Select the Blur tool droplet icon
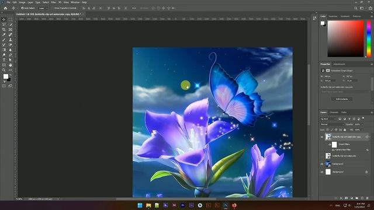The image size is (374, 210). (x=11, y=50)
